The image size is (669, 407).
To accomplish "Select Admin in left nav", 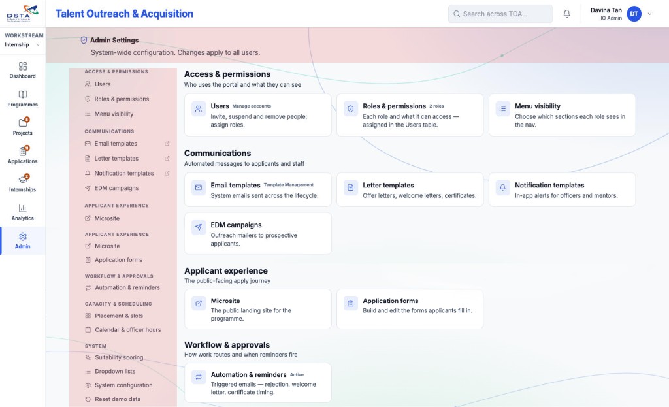I will (x=23, y=240).
